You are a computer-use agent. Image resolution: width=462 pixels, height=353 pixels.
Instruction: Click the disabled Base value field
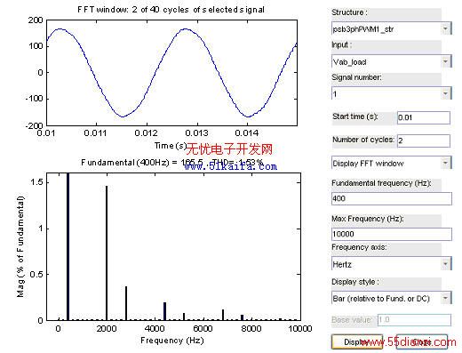[414, 320]
